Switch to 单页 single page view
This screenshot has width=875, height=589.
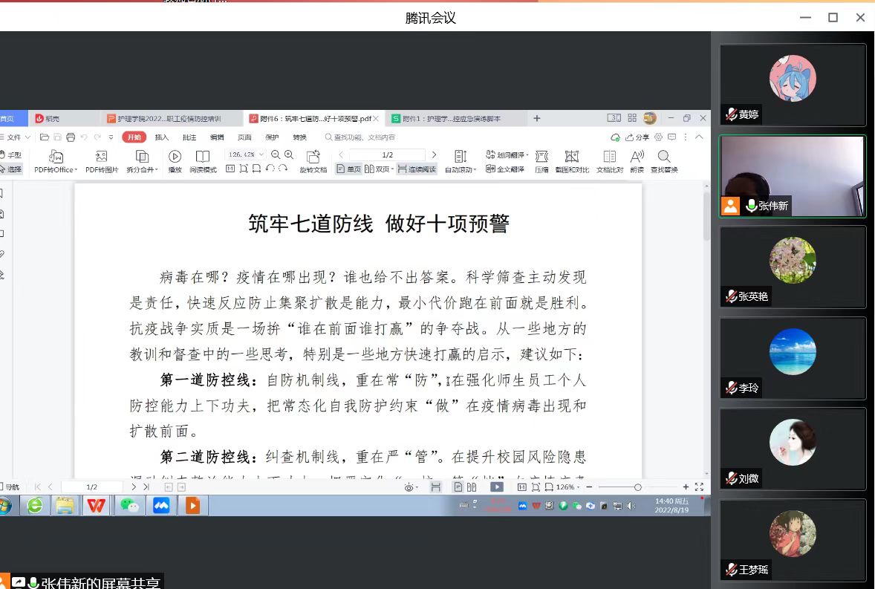[x=348, y=169]
